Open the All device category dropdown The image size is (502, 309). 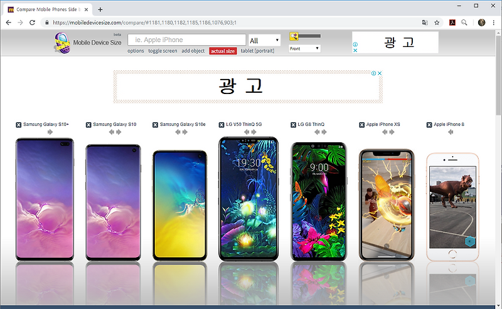pyautogui.click(x=264, y=41)
